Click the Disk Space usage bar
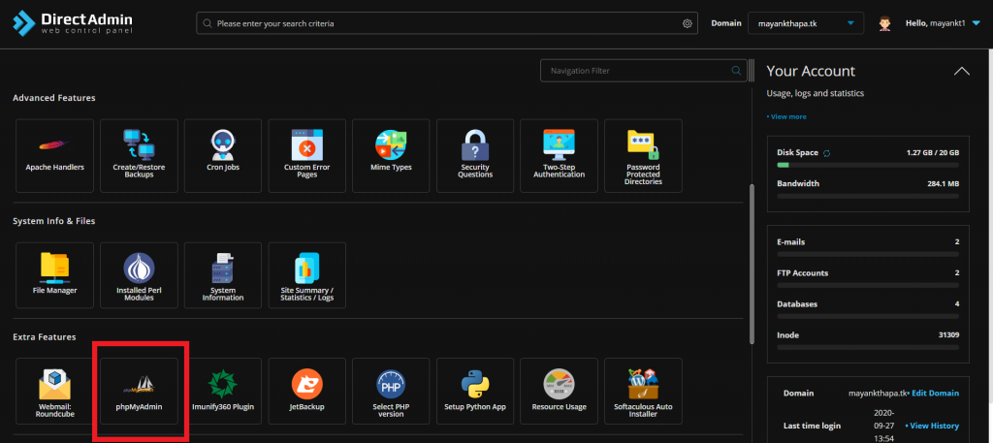 tap(868, 165)
